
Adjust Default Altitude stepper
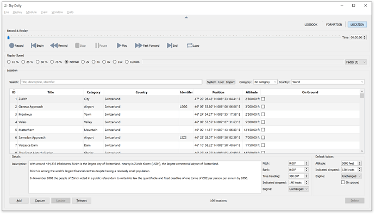coord(359,163)
